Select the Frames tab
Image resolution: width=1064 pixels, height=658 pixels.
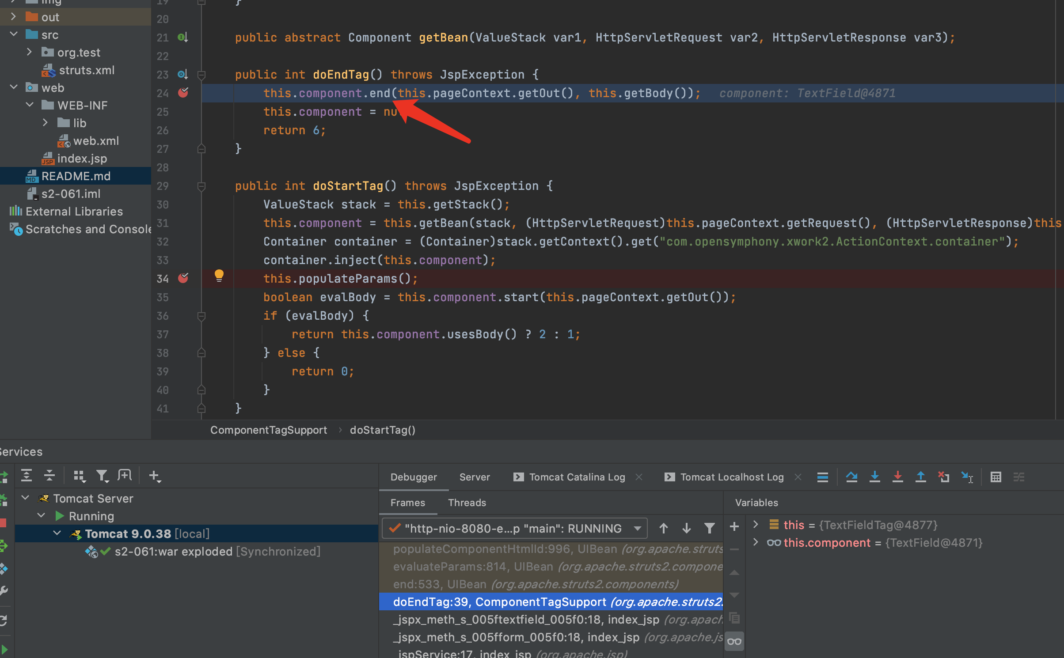click(x=408, y=503)
